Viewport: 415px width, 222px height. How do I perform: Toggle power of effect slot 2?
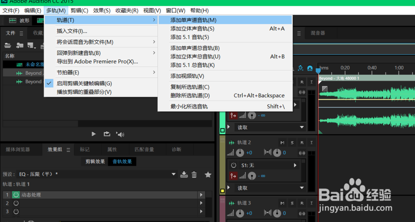(16, 203)
